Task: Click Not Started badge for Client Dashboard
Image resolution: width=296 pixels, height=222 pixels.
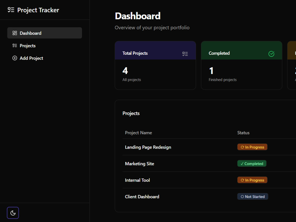Action: [x=252, y=197]
